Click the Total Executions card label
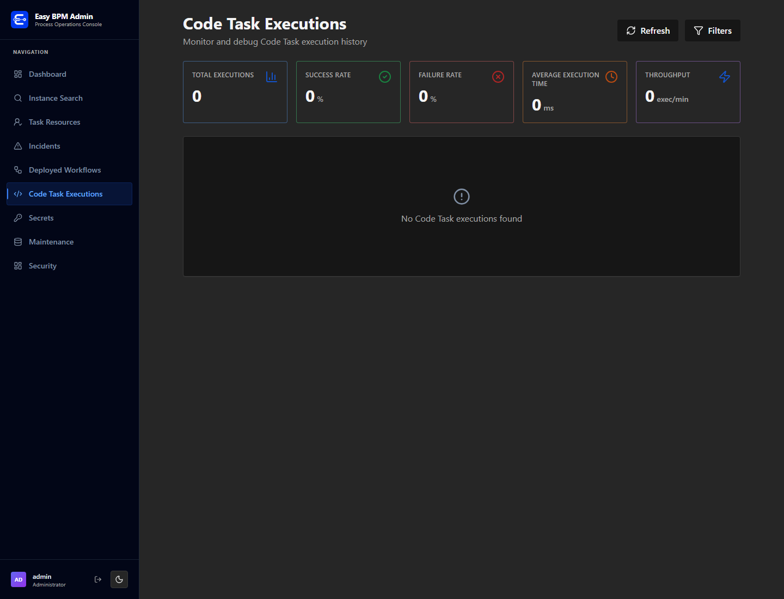This screenshot has width=784, height=599. [223, 75]
